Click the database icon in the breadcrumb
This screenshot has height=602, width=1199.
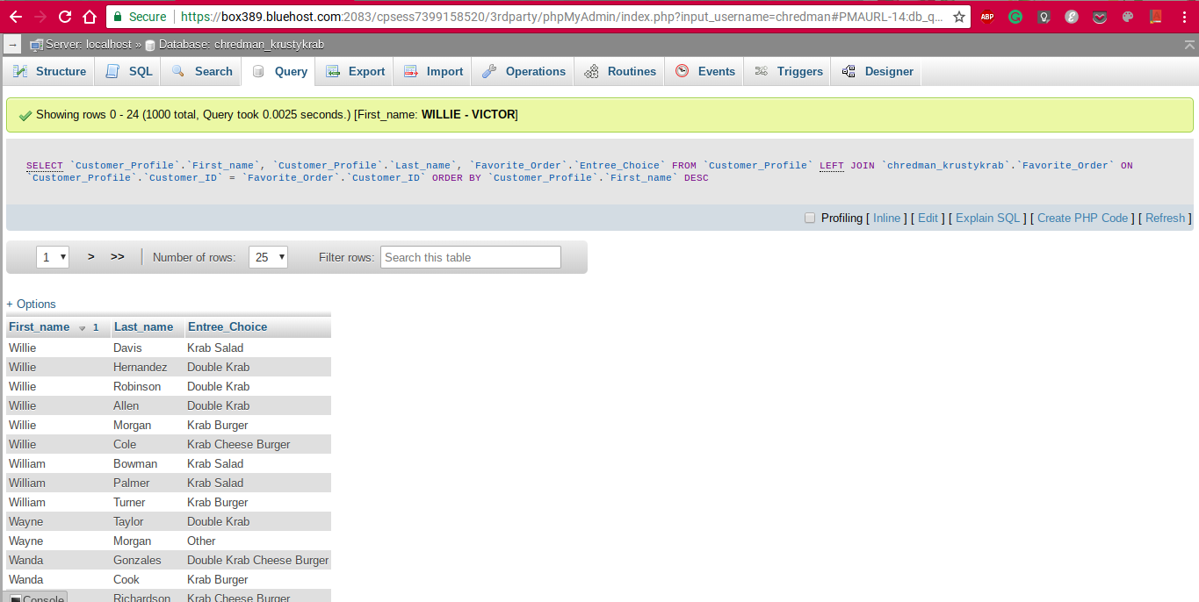tap(150, 45)
